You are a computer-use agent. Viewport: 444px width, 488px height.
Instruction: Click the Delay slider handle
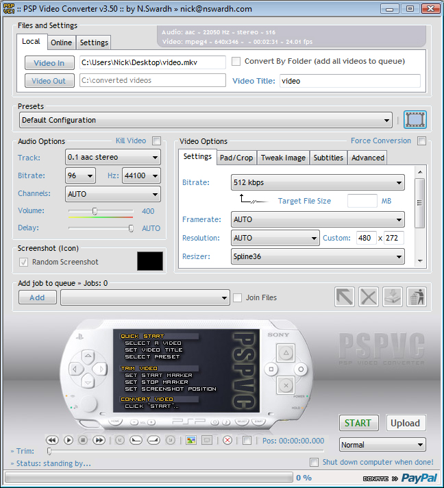(x=132, y=228)
